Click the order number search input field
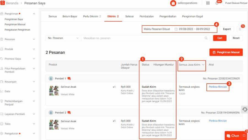248x140 pixels. (x=145, y=38)
